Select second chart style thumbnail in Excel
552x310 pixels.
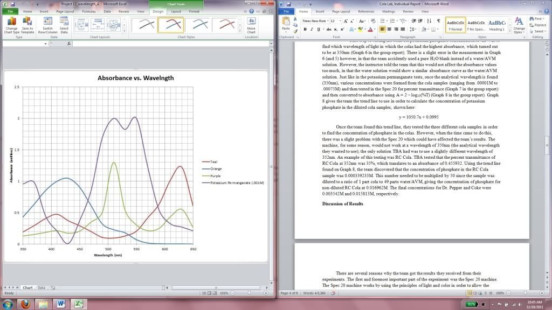(x=170, y=25)
